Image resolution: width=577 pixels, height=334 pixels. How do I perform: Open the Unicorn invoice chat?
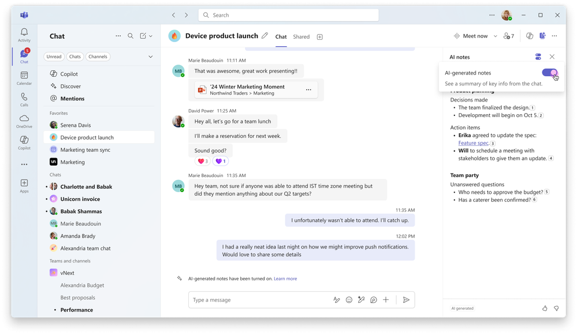pyautogui.click(x=99, y=199)
